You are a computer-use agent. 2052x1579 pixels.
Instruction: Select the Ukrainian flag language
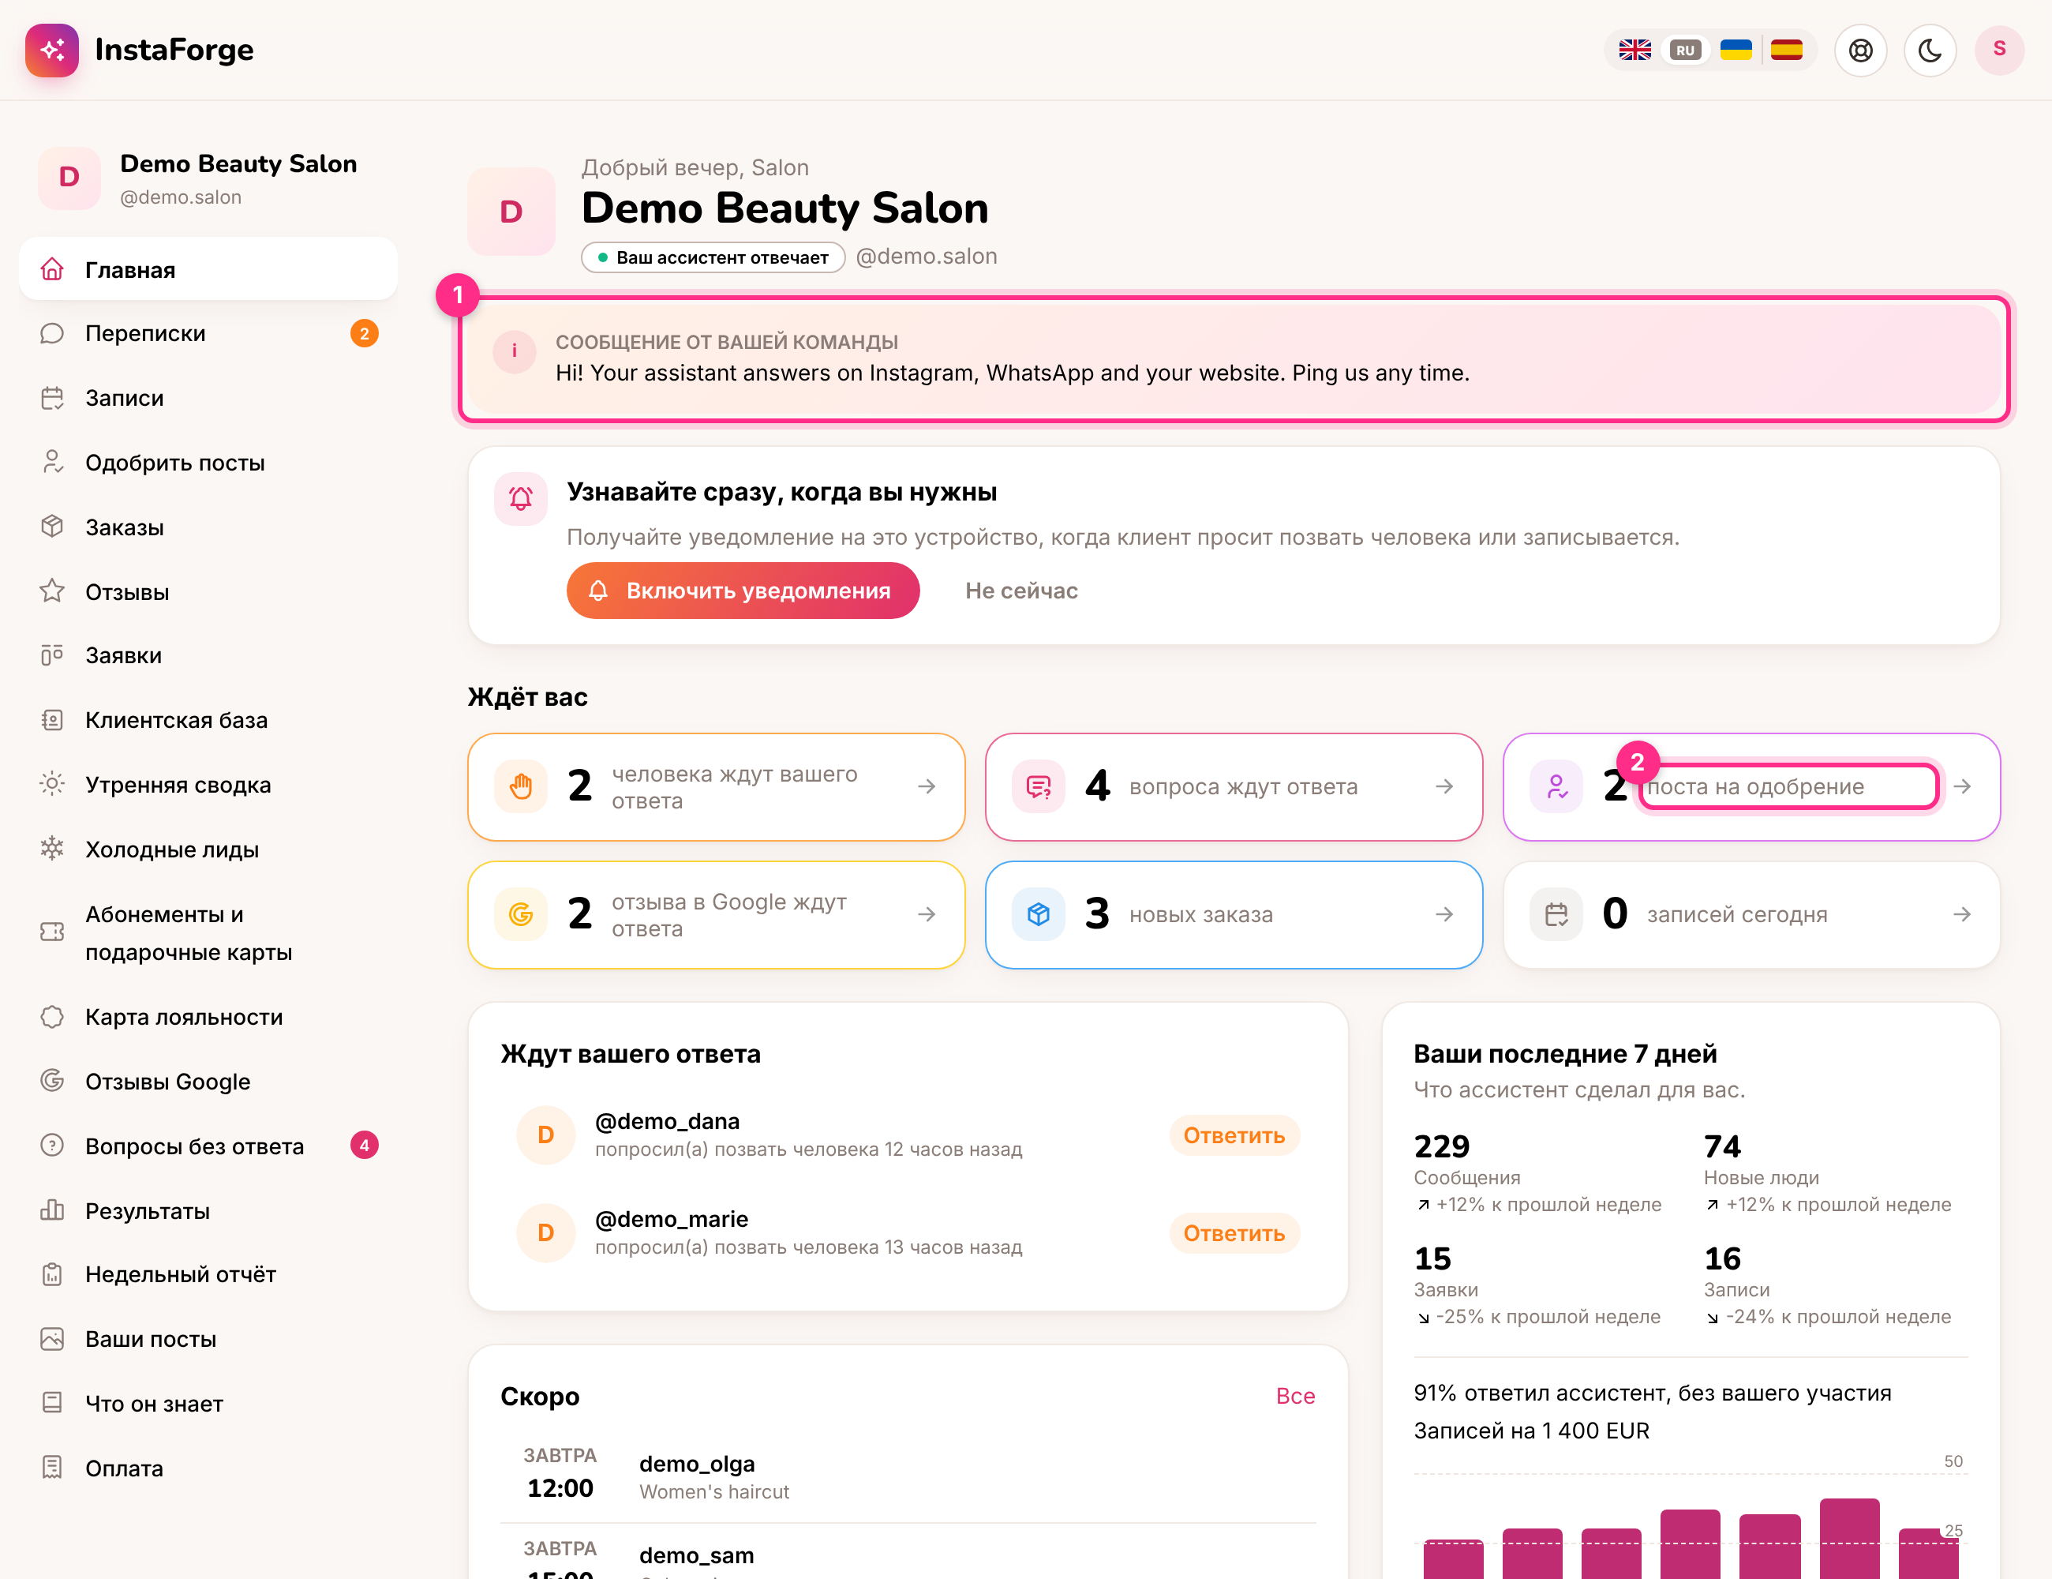pyautogui.click(x=1736, y=50)
